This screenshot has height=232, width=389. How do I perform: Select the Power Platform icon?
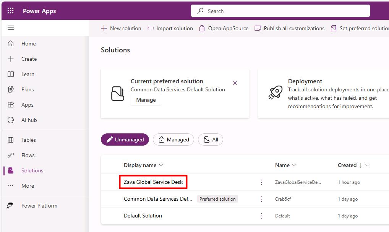10,206
